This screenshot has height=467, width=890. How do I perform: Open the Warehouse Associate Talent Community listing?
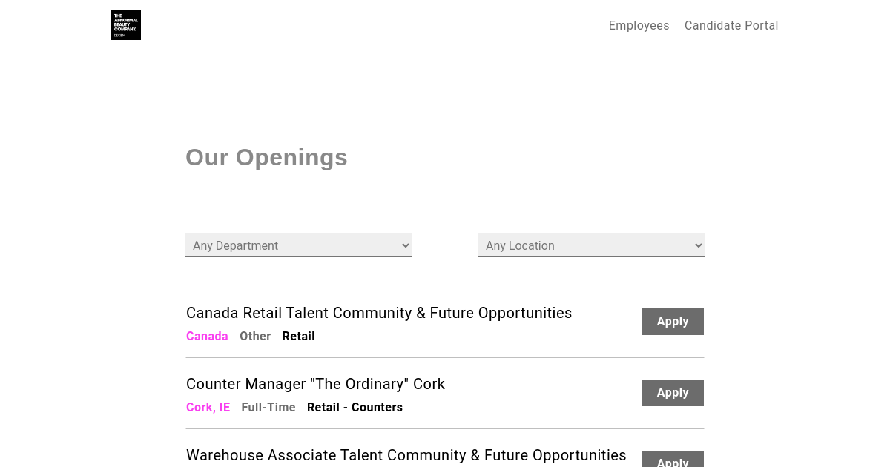pos(406,455)
